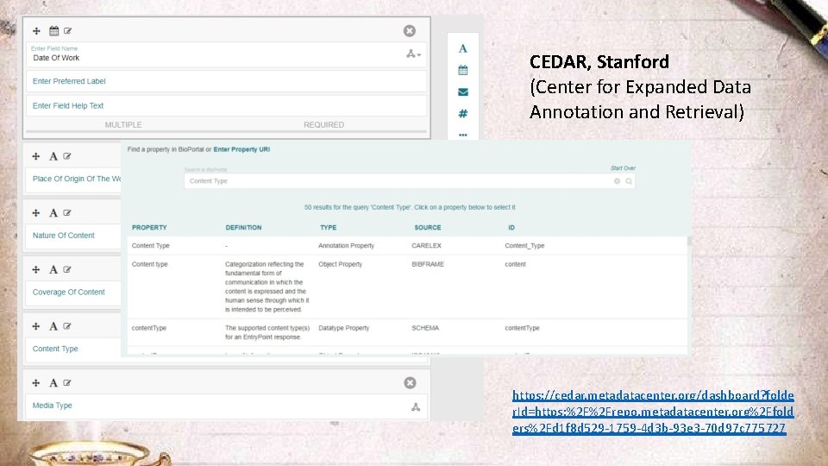The width and height of the screenshot is (828, 466).
Task: Click the Annotation Property type cell
Action: (346, 246)
